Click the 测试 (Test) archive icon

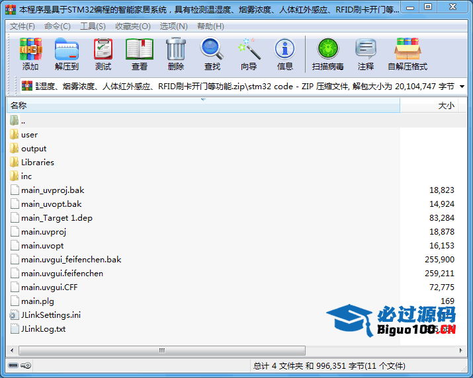click(x=103, y=50)
